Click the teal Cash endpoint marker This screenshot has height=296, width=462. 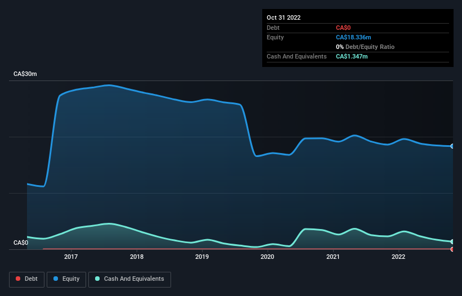coord(452,241)
